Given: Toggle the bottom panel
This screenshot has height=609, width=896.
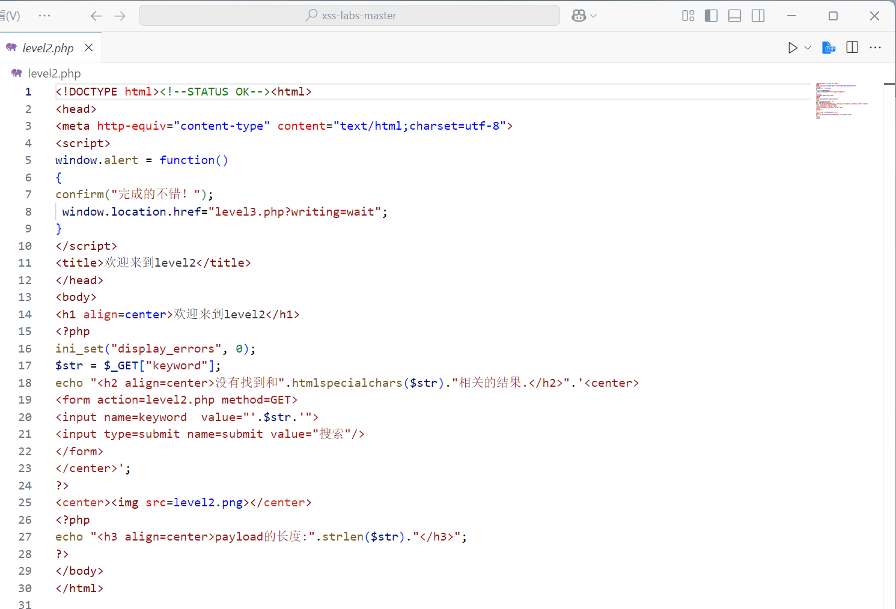Looking at the screenshot, I should 734,16.
